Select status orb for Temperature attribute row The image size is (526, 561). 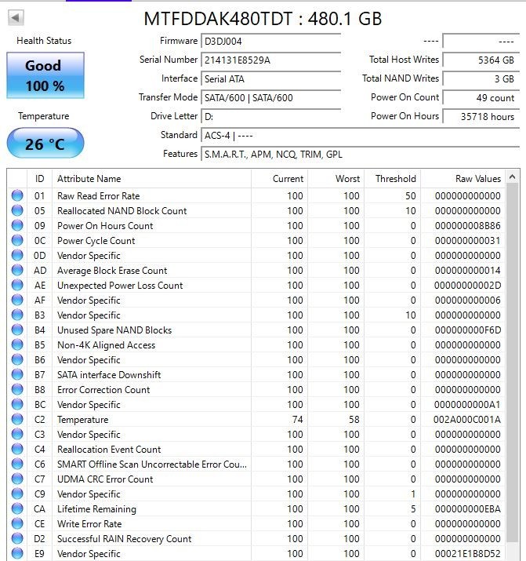17,419
